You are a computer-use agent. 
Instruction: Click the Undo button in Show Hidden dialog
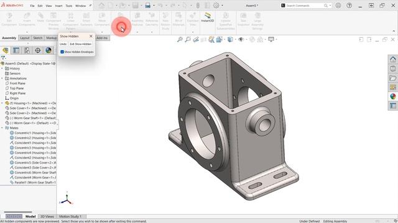click(x=63, y=44)
